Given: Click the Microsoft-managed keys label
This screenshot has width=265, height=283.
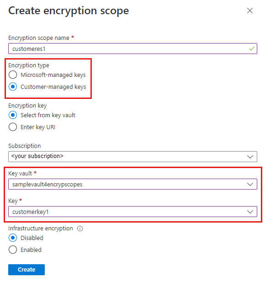Looking at the screenshot, I should (x=53, y=75).
